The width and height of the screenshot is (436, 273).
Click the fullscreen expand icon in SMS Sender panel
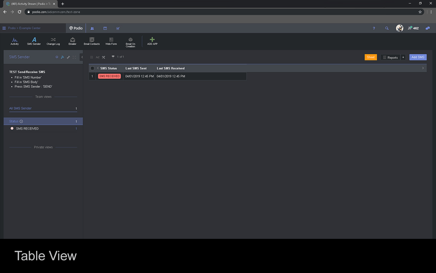74,57
